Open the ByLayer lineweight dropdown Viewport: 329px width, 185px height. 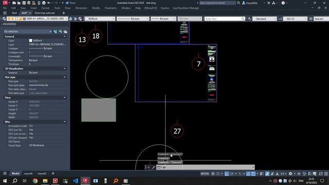pos(163,18)
